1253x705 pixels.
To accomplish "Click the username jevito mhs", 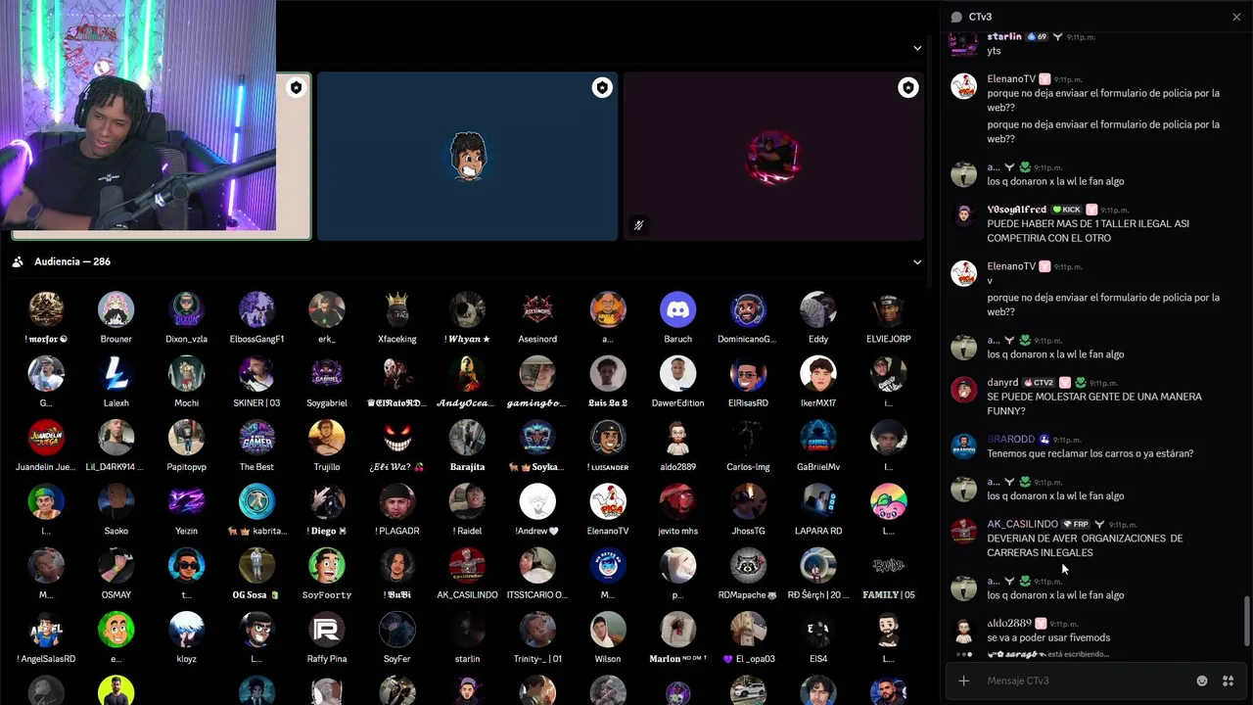I will click(677, 531).
